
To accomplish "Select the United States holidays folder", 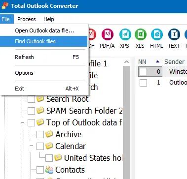I will [93, 158].
